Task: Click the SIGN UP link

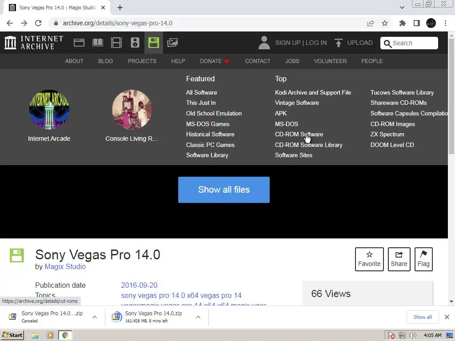Action: pyautogui.click(x=288, y=43)
